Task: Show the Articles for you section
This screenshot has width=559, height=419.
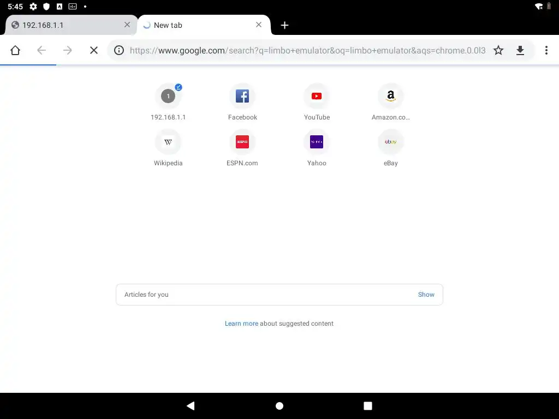Action: [426, 295]
